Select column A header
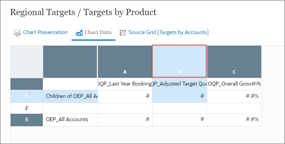This screenshot has width=285, height=144. [x=125, y=62]
